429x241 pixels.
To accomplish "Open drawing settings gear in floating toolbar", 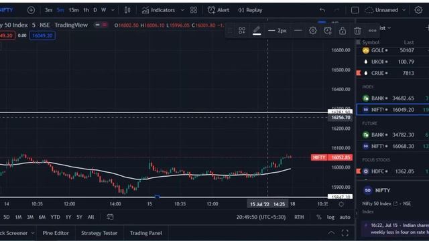I will (x=313, y=31).
